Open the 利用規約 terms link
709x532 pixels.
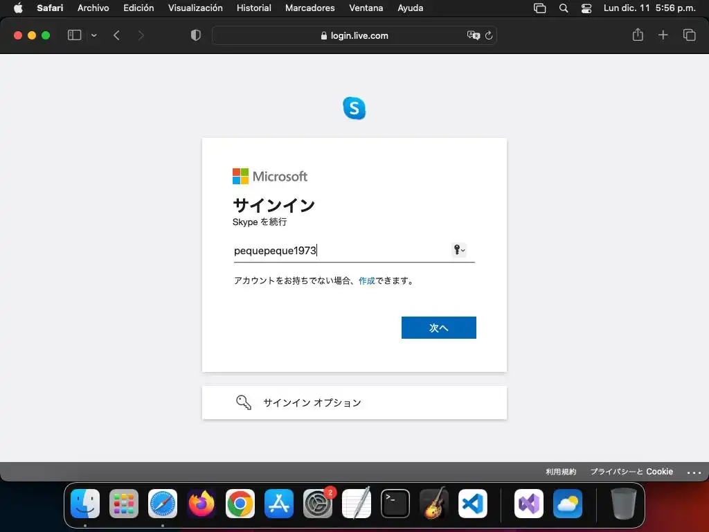click(x=561, y=471)
